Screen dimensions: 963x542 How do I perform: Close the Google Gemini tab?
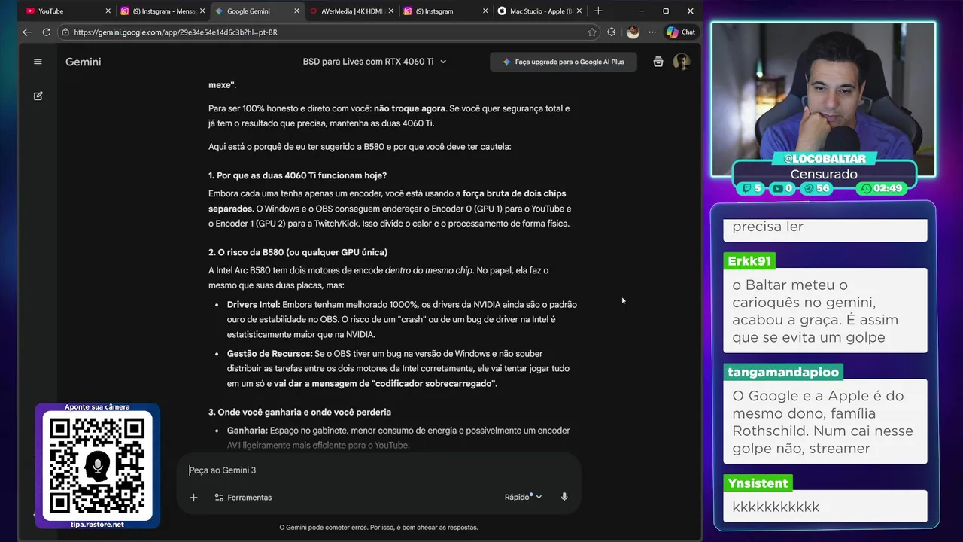[x=296, y=11]
